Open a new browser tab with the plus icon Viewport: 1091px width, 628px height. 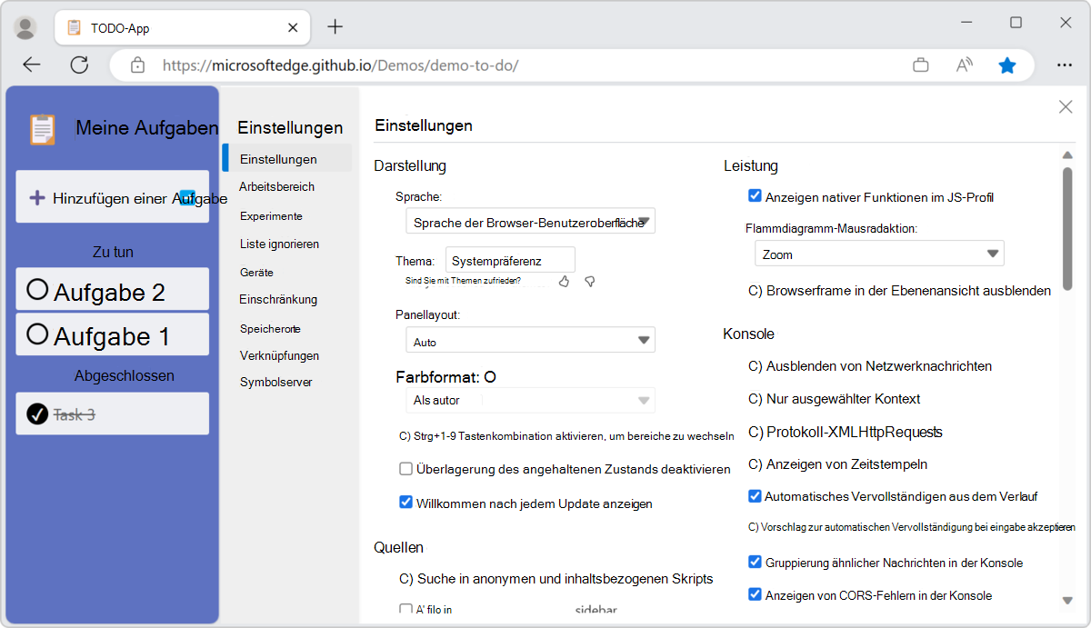[x=335, y=27]
